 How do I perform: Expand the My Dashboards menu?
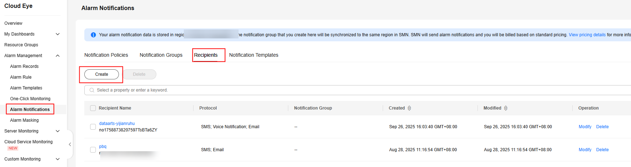coord(58,34)
